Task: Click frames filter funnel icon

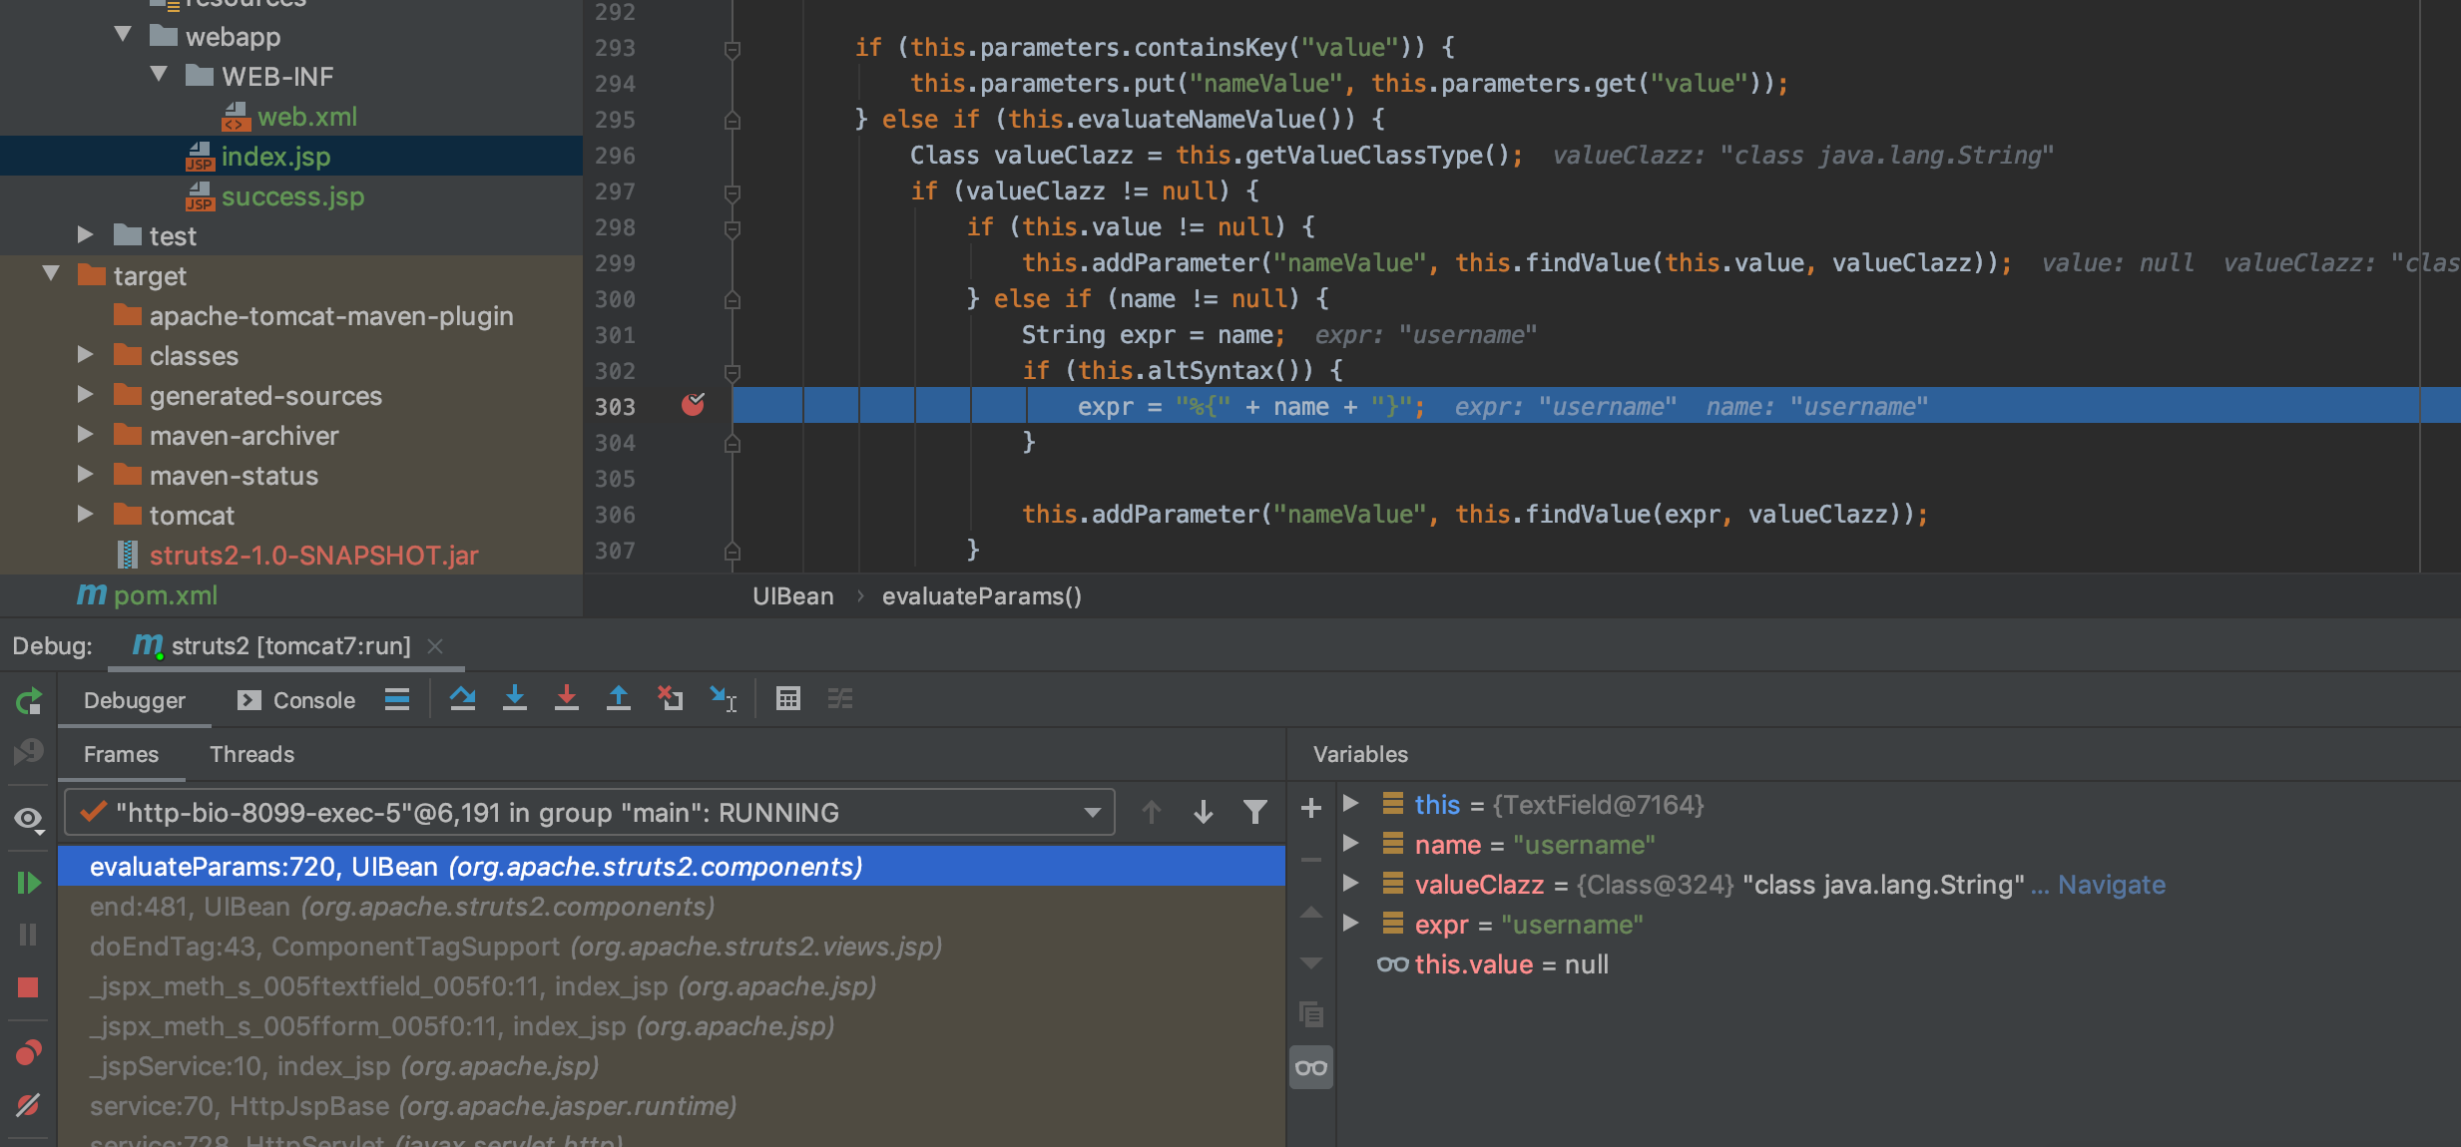Action: (1255, 813)
